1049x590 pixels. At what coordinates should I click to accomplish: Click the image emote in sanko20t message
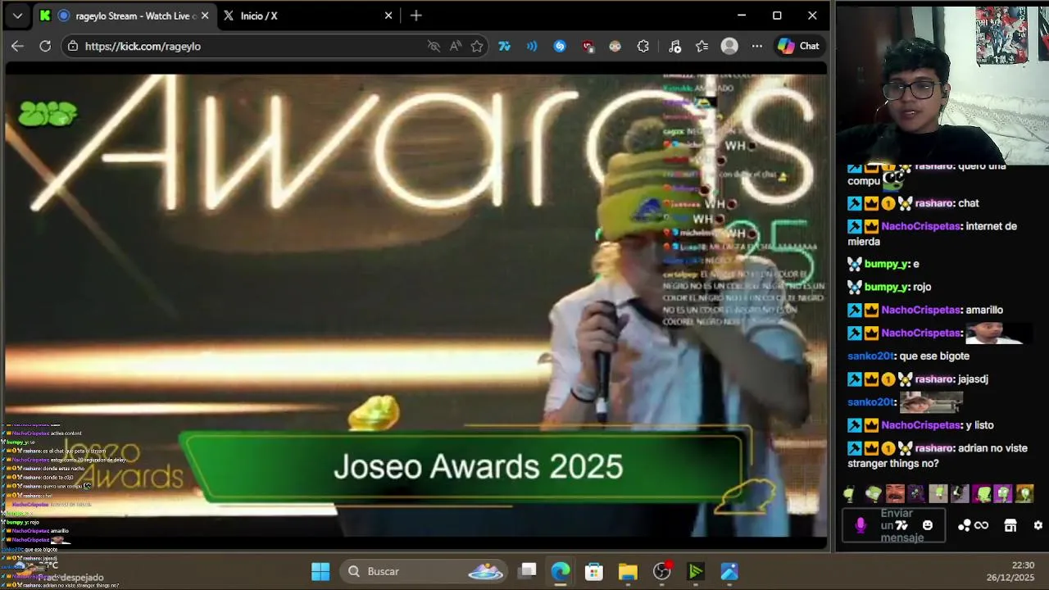[931, 402]
